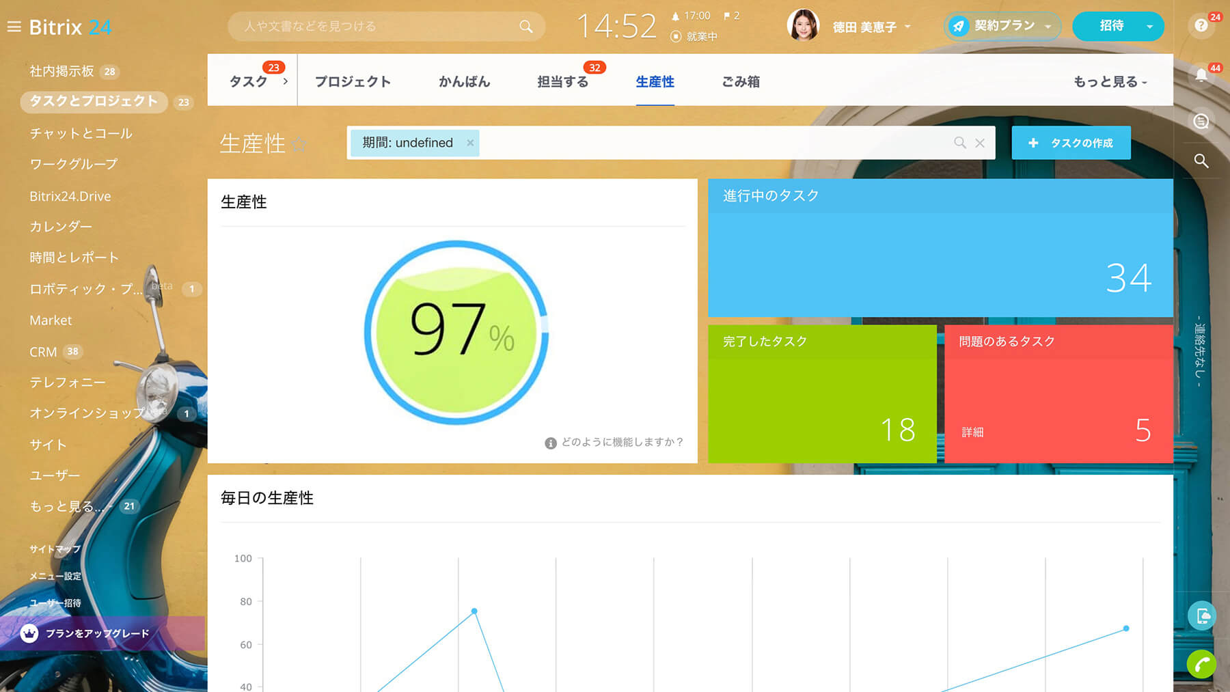Viewport: 1230px width, 692px height.
Task: Open カレンダー in sidebar
Action: pyautogui.click(x=60, y=226)
